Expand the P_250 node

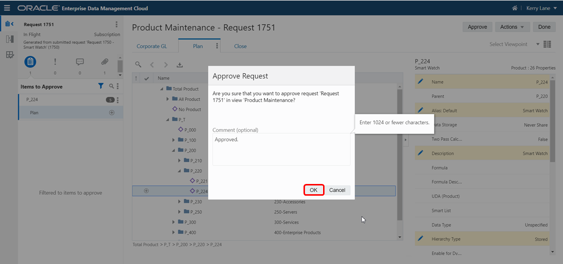coord(180,212)
